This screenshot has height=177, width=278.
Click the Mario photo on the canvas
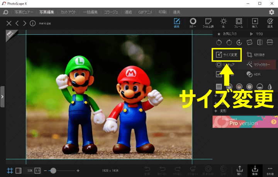point(109,97)
